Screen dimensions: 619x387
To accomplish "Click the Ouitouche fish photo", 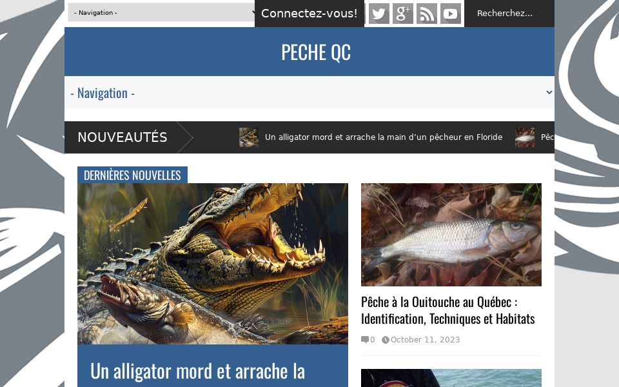I will (x=451, y=234).
